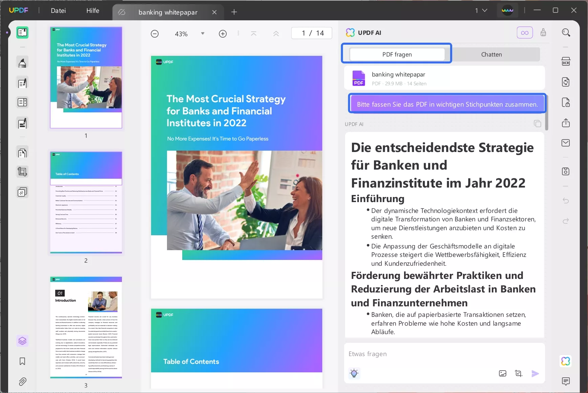
Task: Open the Reader mode icon in left sidebar
Action: point(22,32)
